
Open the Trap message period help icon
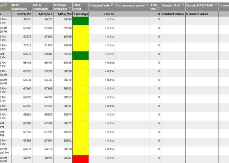147,5
